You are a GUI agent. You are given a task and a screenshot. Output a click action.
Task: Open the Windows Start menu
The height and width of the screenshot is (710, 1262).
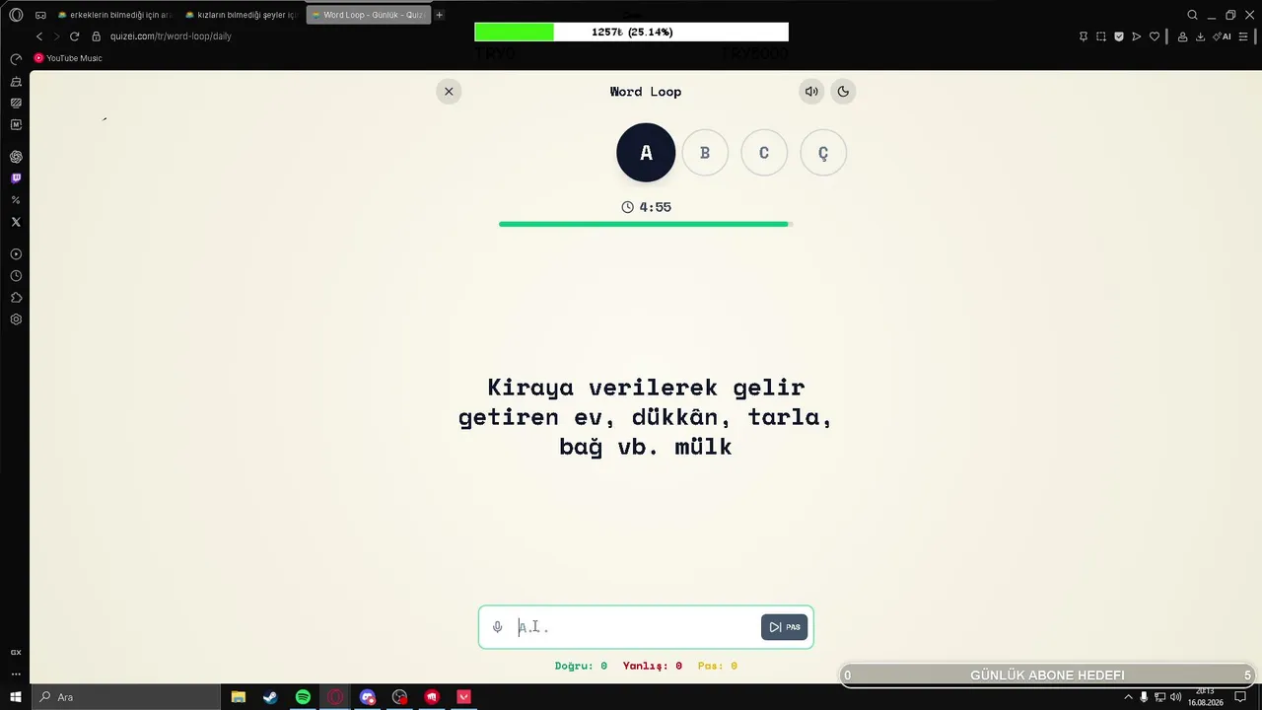[16, 697]
